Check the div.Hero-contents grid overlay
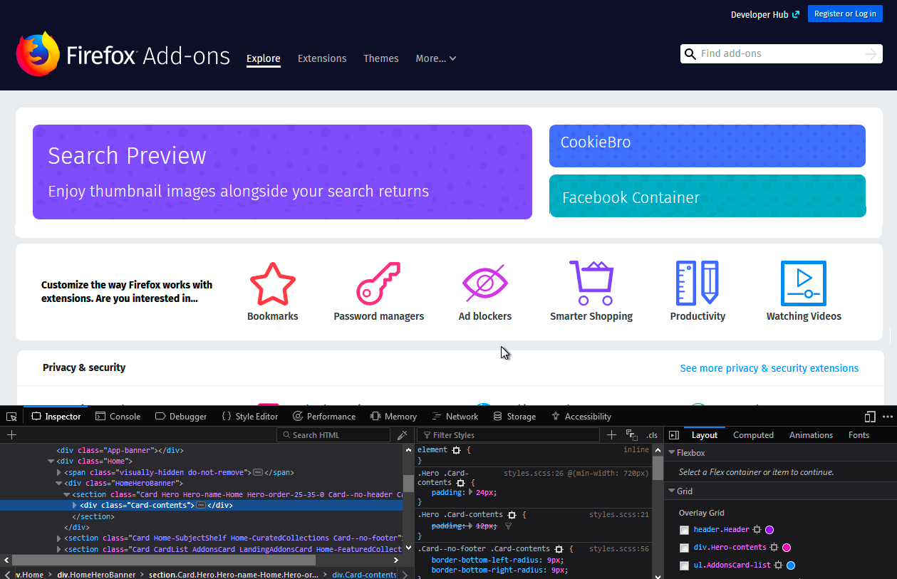The image size is (897, 579). tap(684, 548)
